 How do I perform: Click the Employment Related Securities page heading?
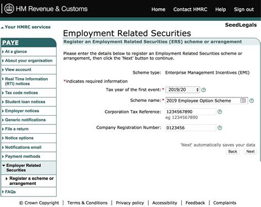click(x=127, y=33)
